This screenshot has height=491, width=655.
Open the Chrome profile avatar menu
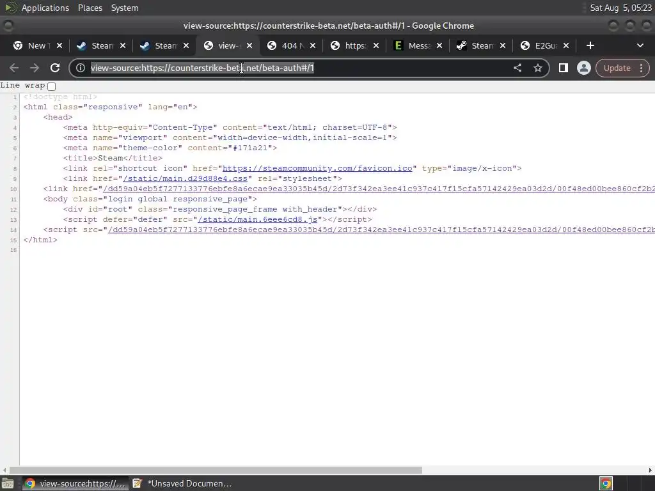tap(583, 68)
